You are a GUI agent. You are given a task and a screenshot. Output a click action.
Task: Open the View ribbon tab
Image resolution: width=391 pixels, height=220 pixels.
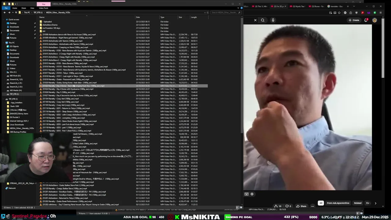pyautogui.click(x=32, y=8)
